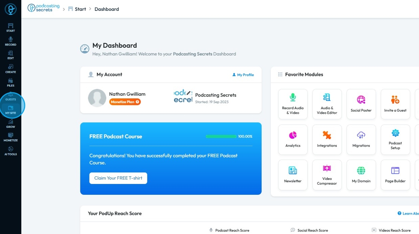The height and width of the screenshot is (234, 419).
Task: Launch the Record Audio & Video module
Action: point(293,104)
